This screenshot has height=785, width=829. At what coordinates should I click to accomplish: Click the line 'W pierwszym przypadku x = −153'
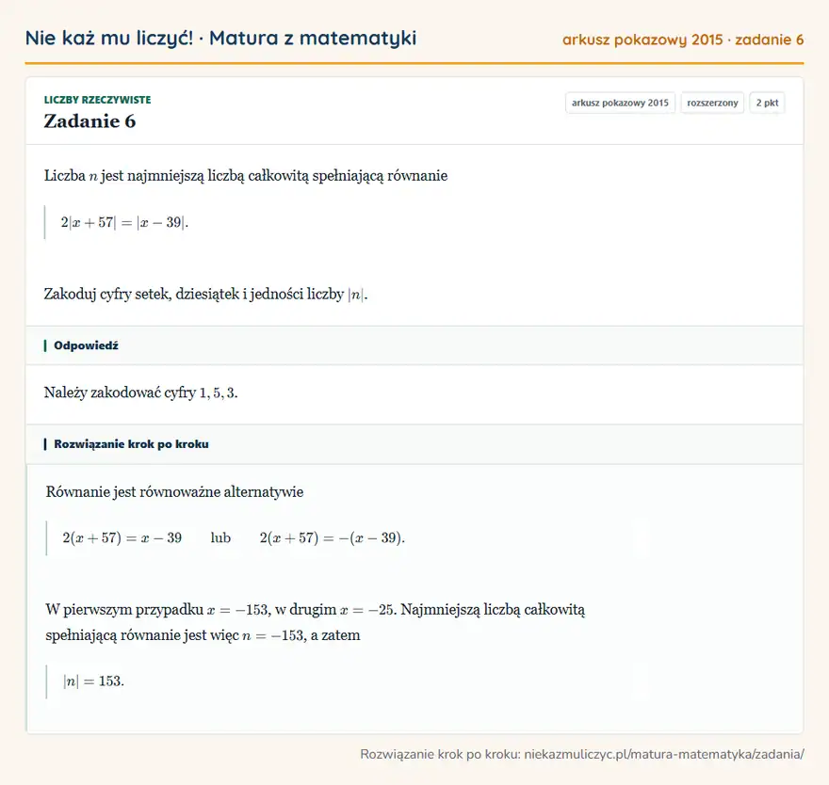tap(315, 610)
